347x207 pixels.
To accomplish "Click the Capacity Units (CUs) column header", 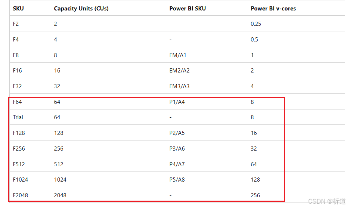I will pos(81,8).
